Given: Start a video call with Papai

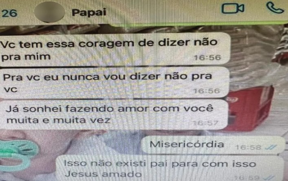Looking at the screenshot, I should coord(233,9).
